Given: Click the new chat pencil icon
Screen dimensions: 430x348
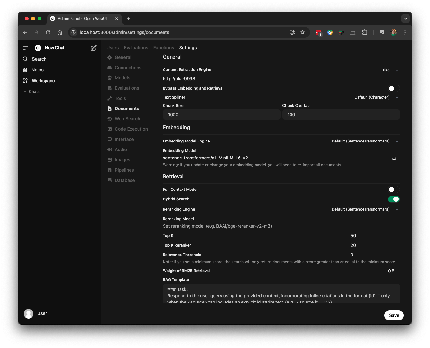Looking at the screenshot, I should [x=94, y=48].
